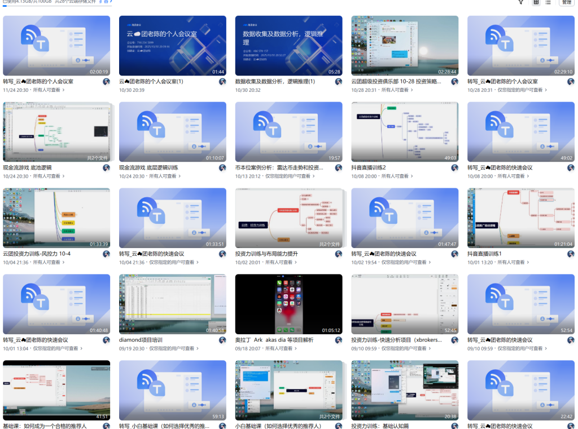Open the 01:05:12 phone screen recording thumbnail
Screen dimensions: 578x429
pyautogui.click(x=288, y=304)
